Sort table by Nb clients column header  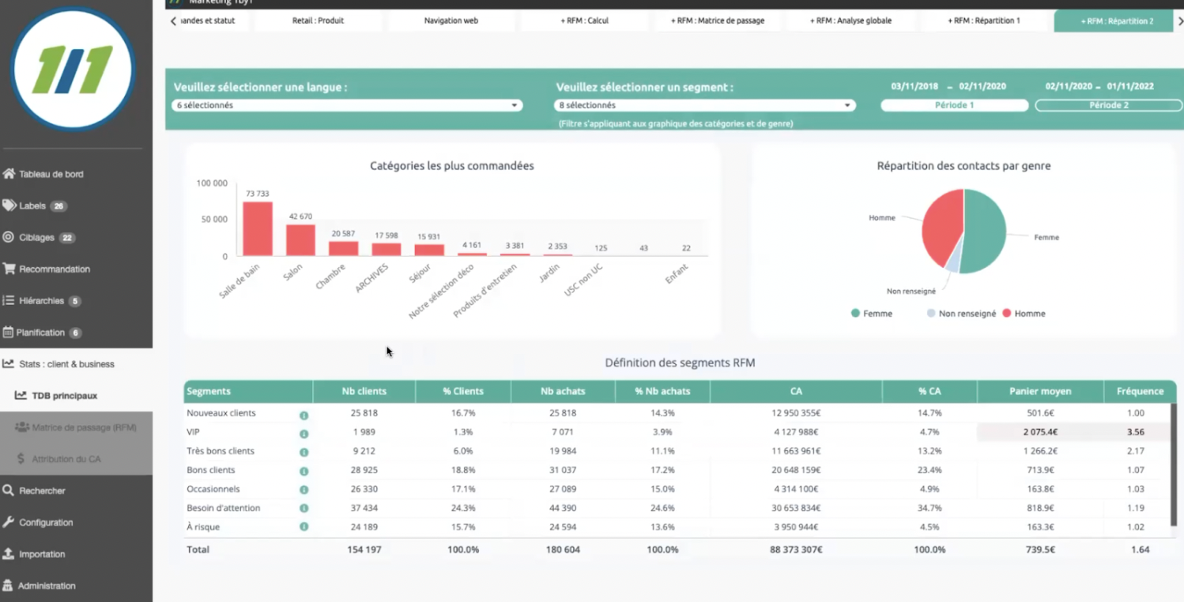click(364, 391)
